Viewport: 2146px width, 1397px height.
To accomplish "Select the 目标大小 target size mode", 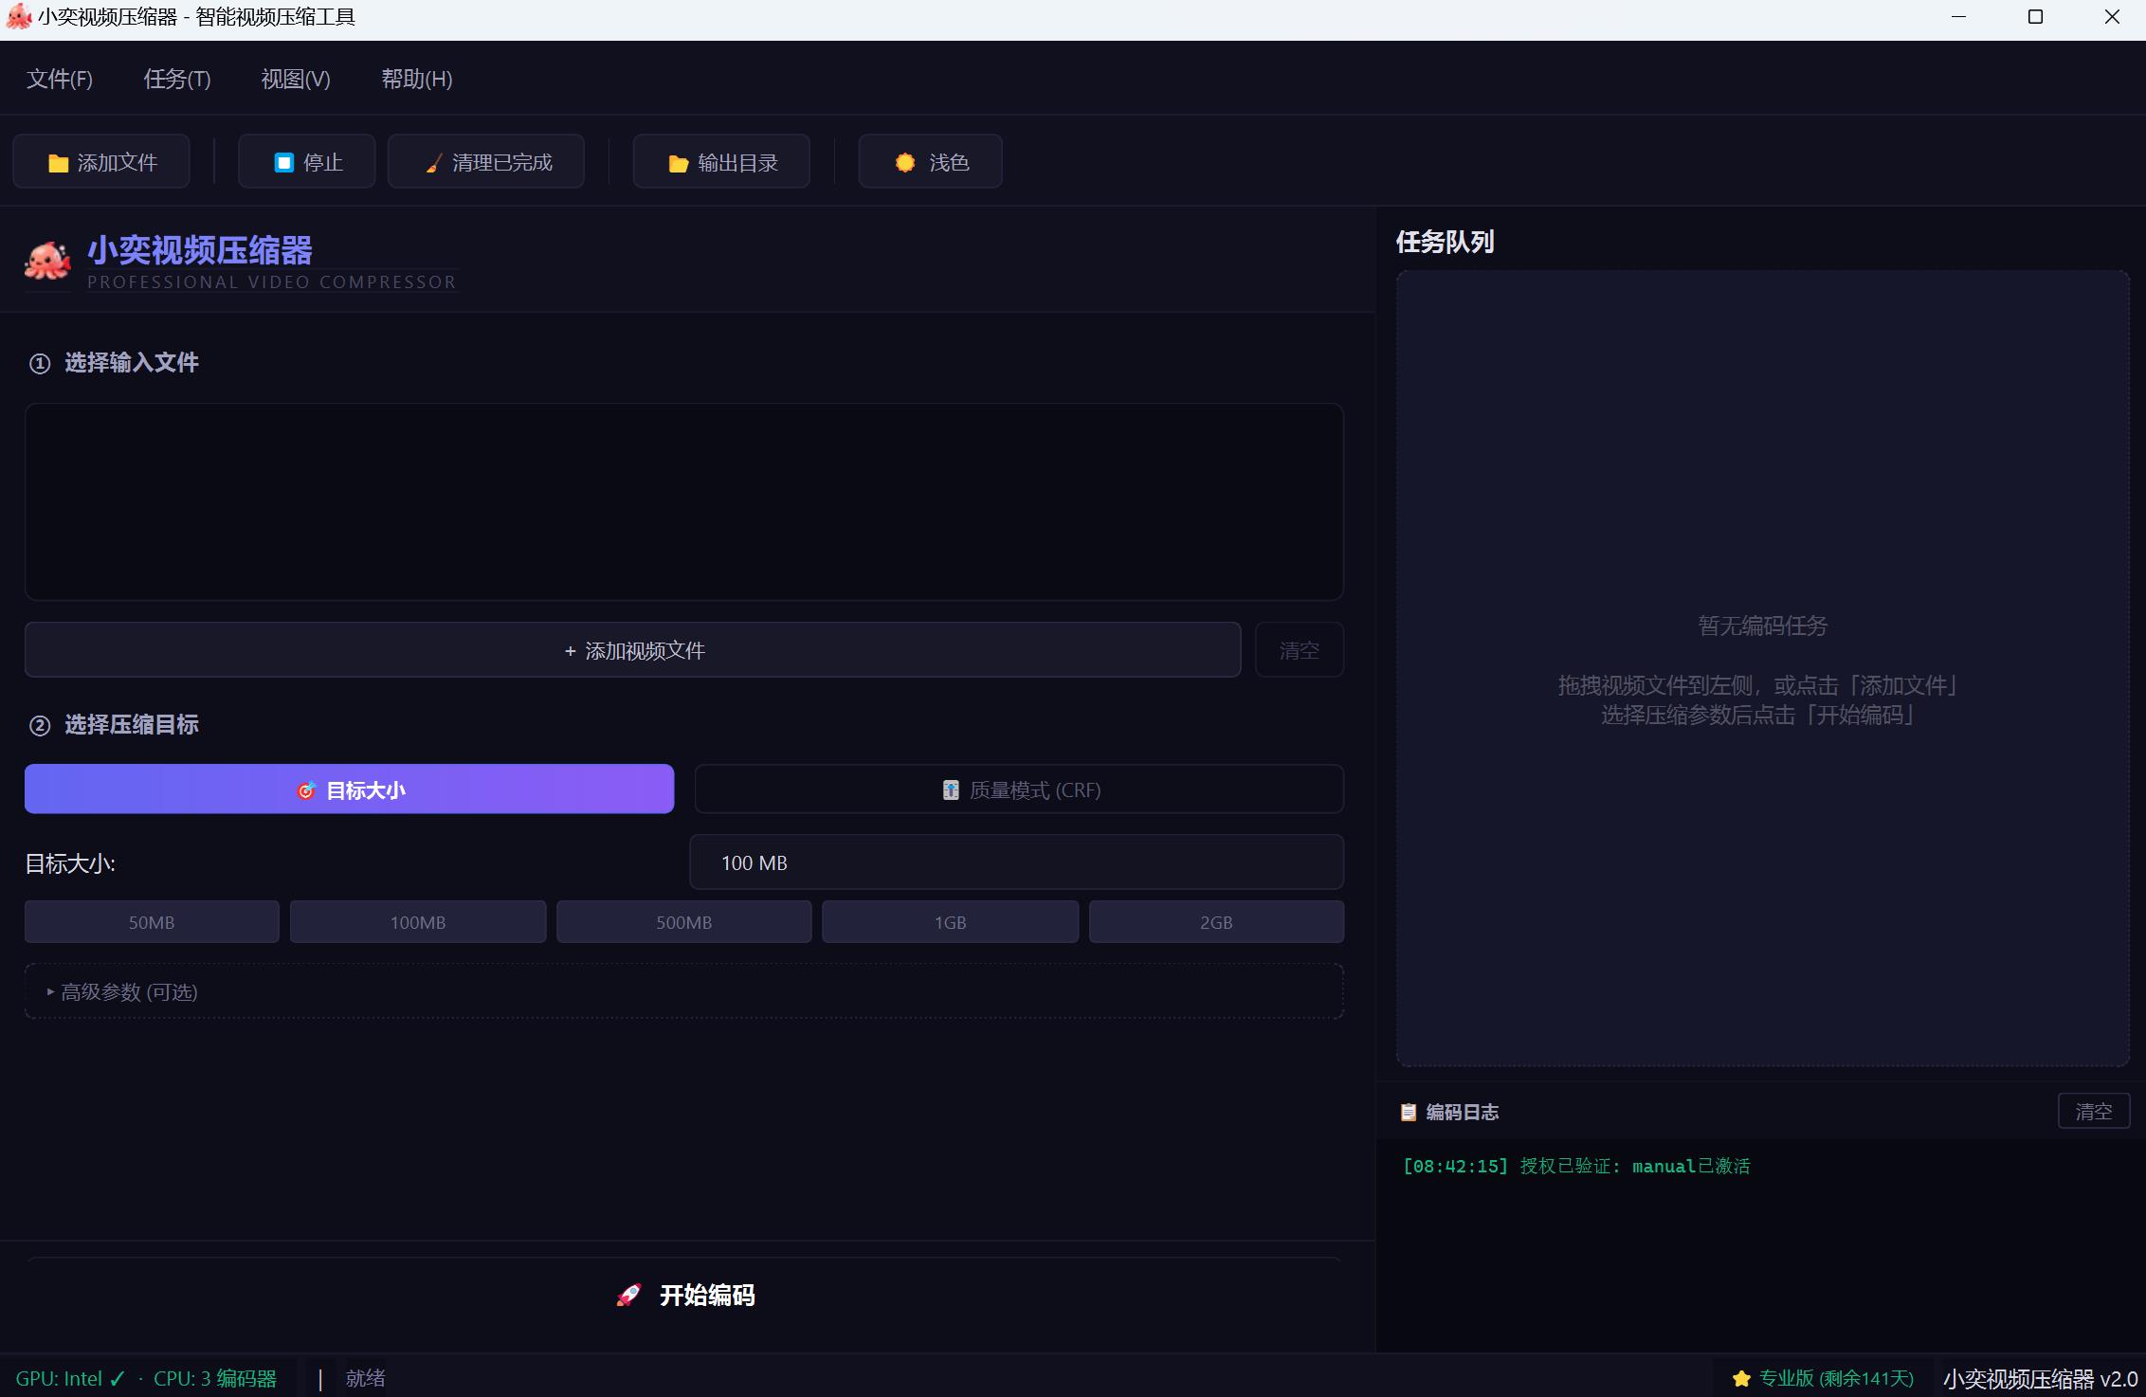I will pos(349,789).
